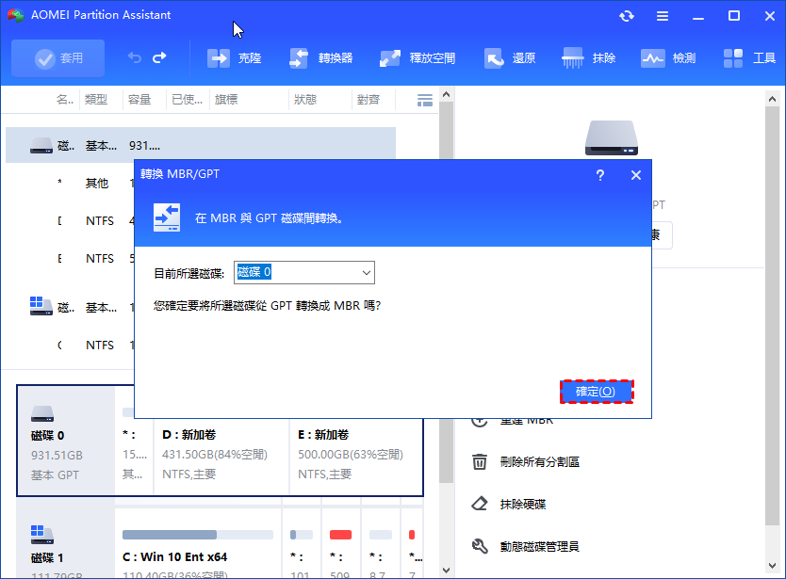
Task: Sort by 狀態 column header
Action: tap(305, 100)
